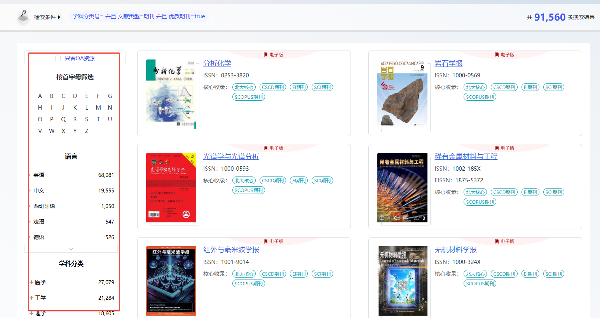Expand the 医学 subject category
The height and width of the screenshot is (318, 600).
point(31,282)
